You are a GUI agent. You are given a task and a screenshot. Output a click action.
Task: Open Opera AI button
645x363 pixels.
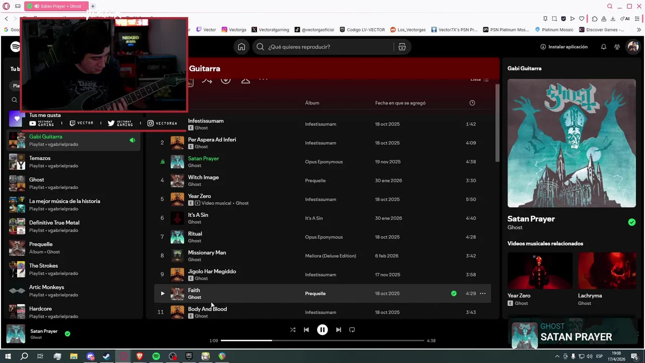pos(625,19)
